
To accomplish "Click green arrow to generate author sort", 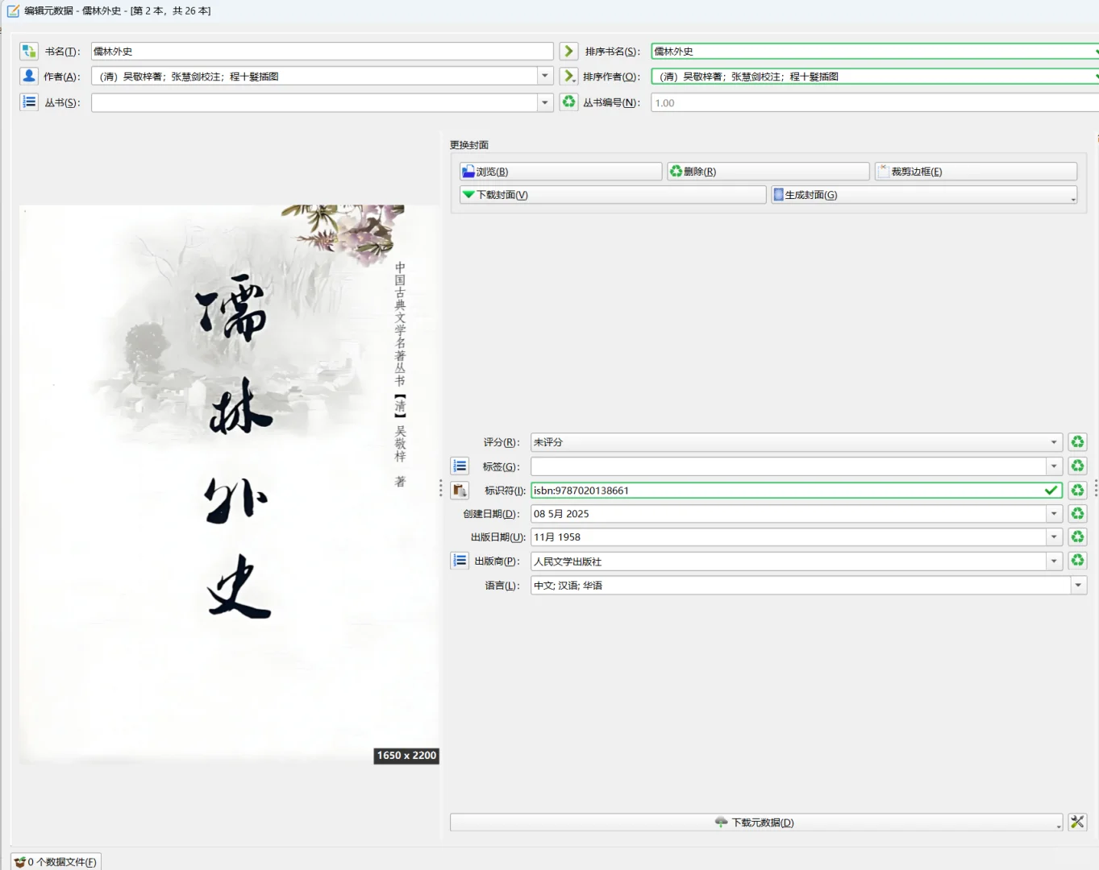I will (569, 77).
